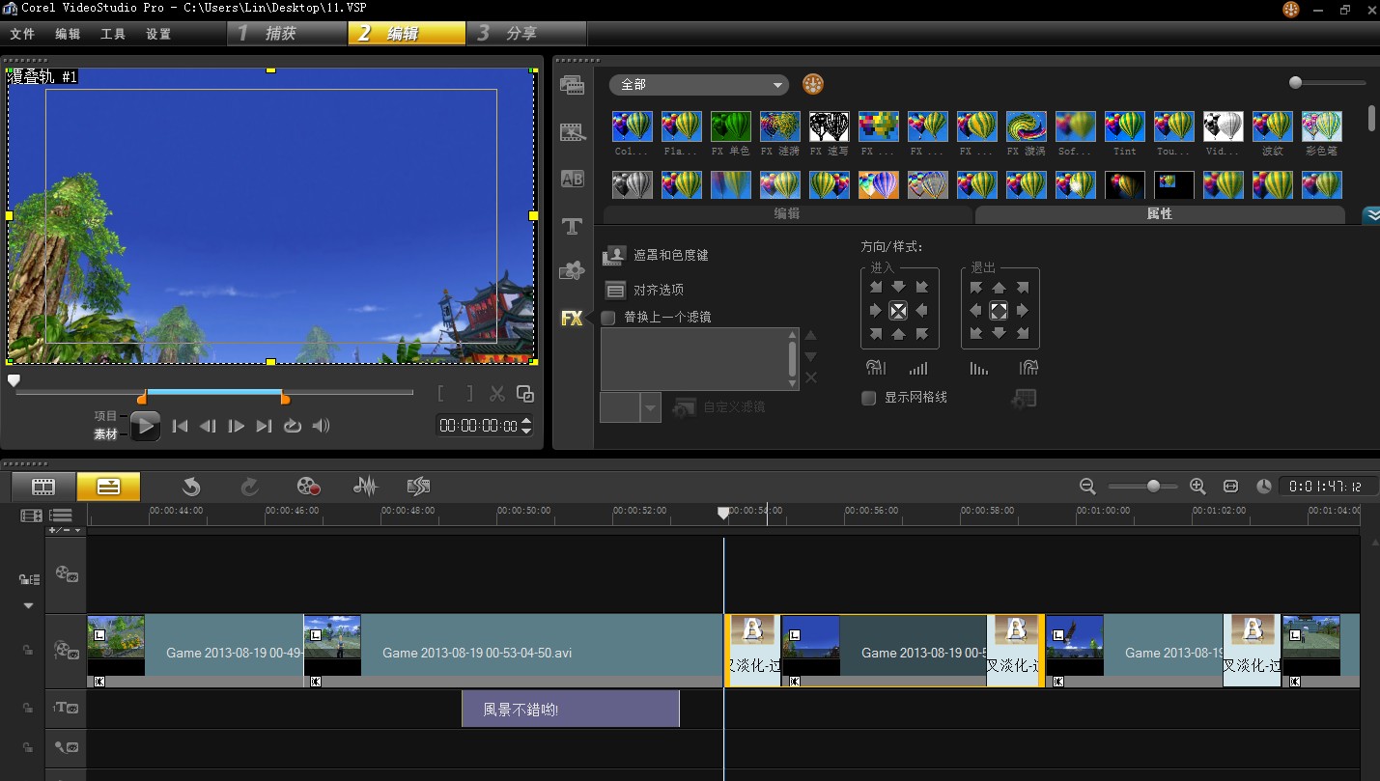
Task: Open the Transition (AB) library panel
Action: point(572,179)
